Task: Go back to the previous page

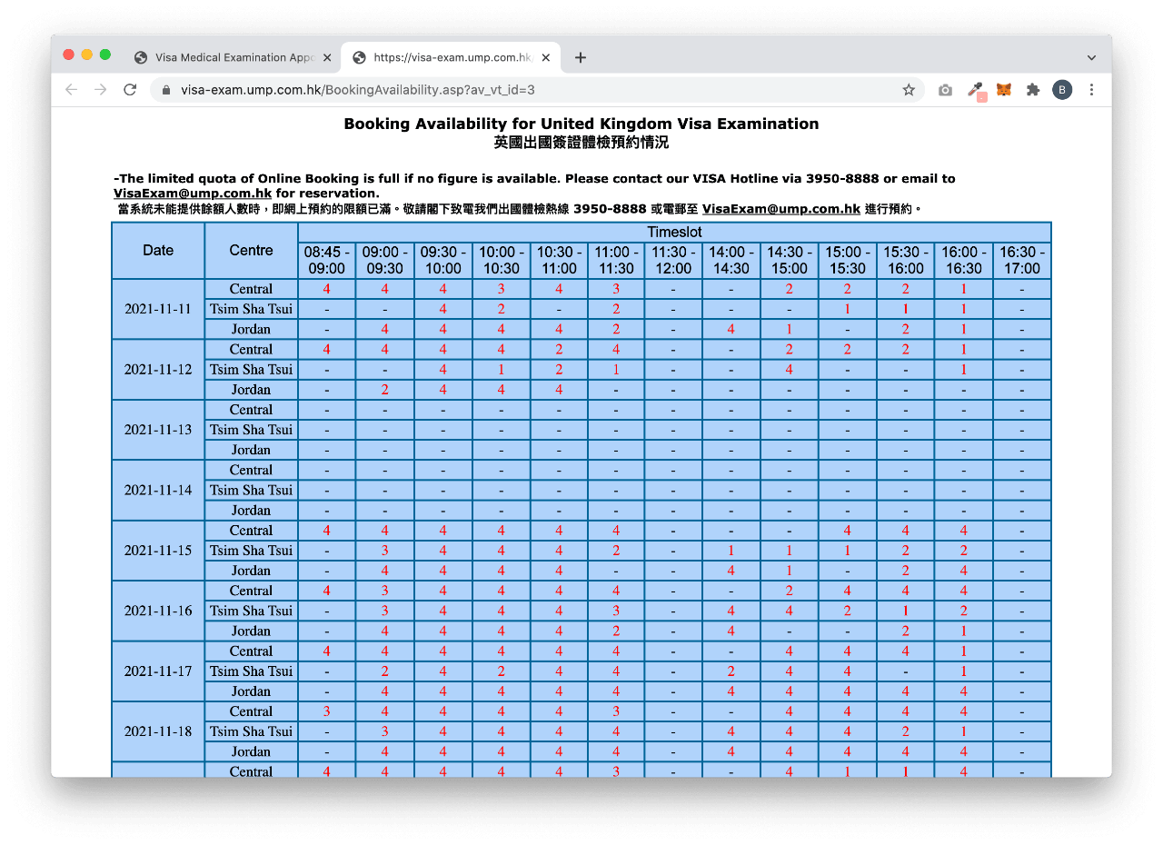Action: (x=71, y=90)
